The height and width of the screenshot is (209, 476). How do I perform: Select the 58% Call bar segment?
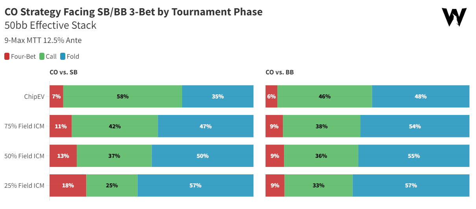pos(122,96)
